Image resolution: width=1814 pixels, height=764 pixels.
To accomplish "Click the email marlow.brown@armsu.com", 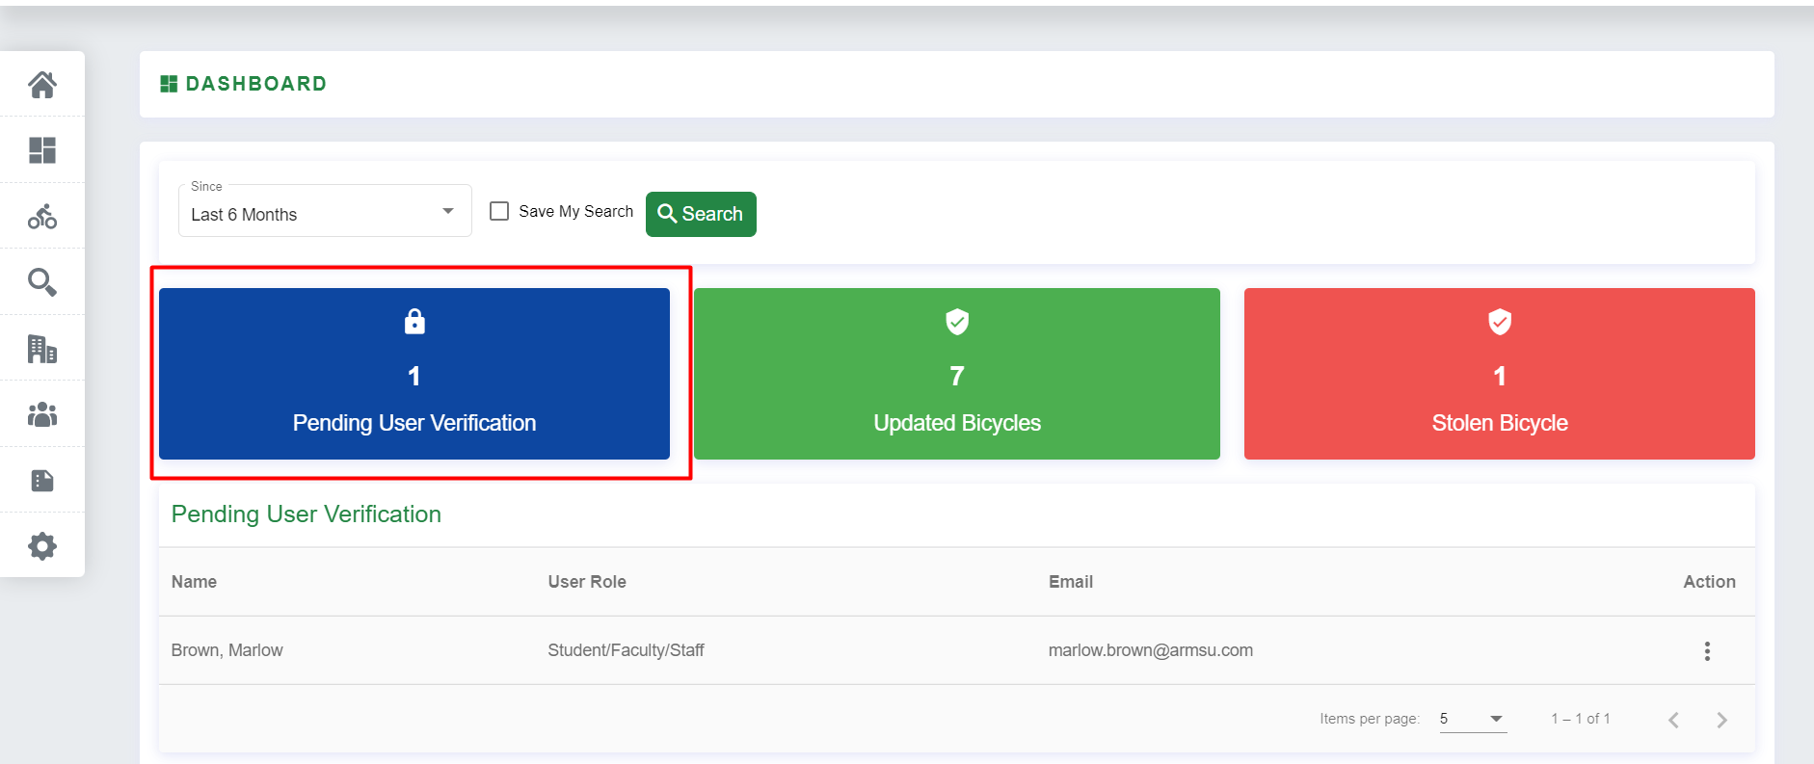I will [1151, 650].
